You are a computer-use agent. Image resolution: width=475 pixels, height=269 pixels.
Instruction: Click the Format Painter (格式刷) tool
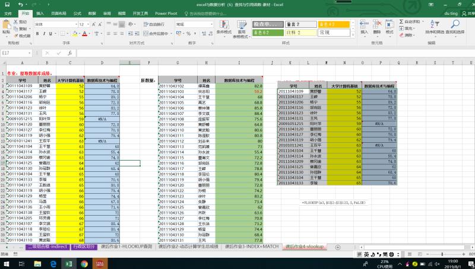22,36
